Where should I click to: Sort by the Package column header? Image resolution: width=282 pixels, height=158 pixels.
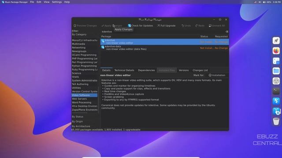106,36
